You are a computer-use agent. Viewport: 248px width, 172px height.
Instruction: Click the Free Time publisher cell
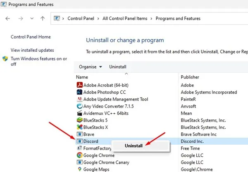click(190, 148)
